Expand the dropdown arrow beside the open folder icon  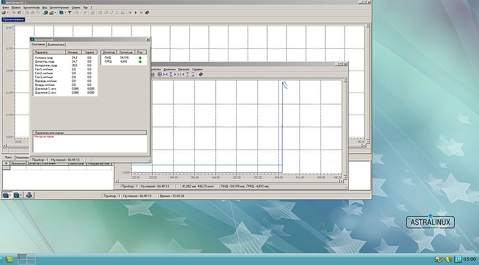tap(8, 12)
